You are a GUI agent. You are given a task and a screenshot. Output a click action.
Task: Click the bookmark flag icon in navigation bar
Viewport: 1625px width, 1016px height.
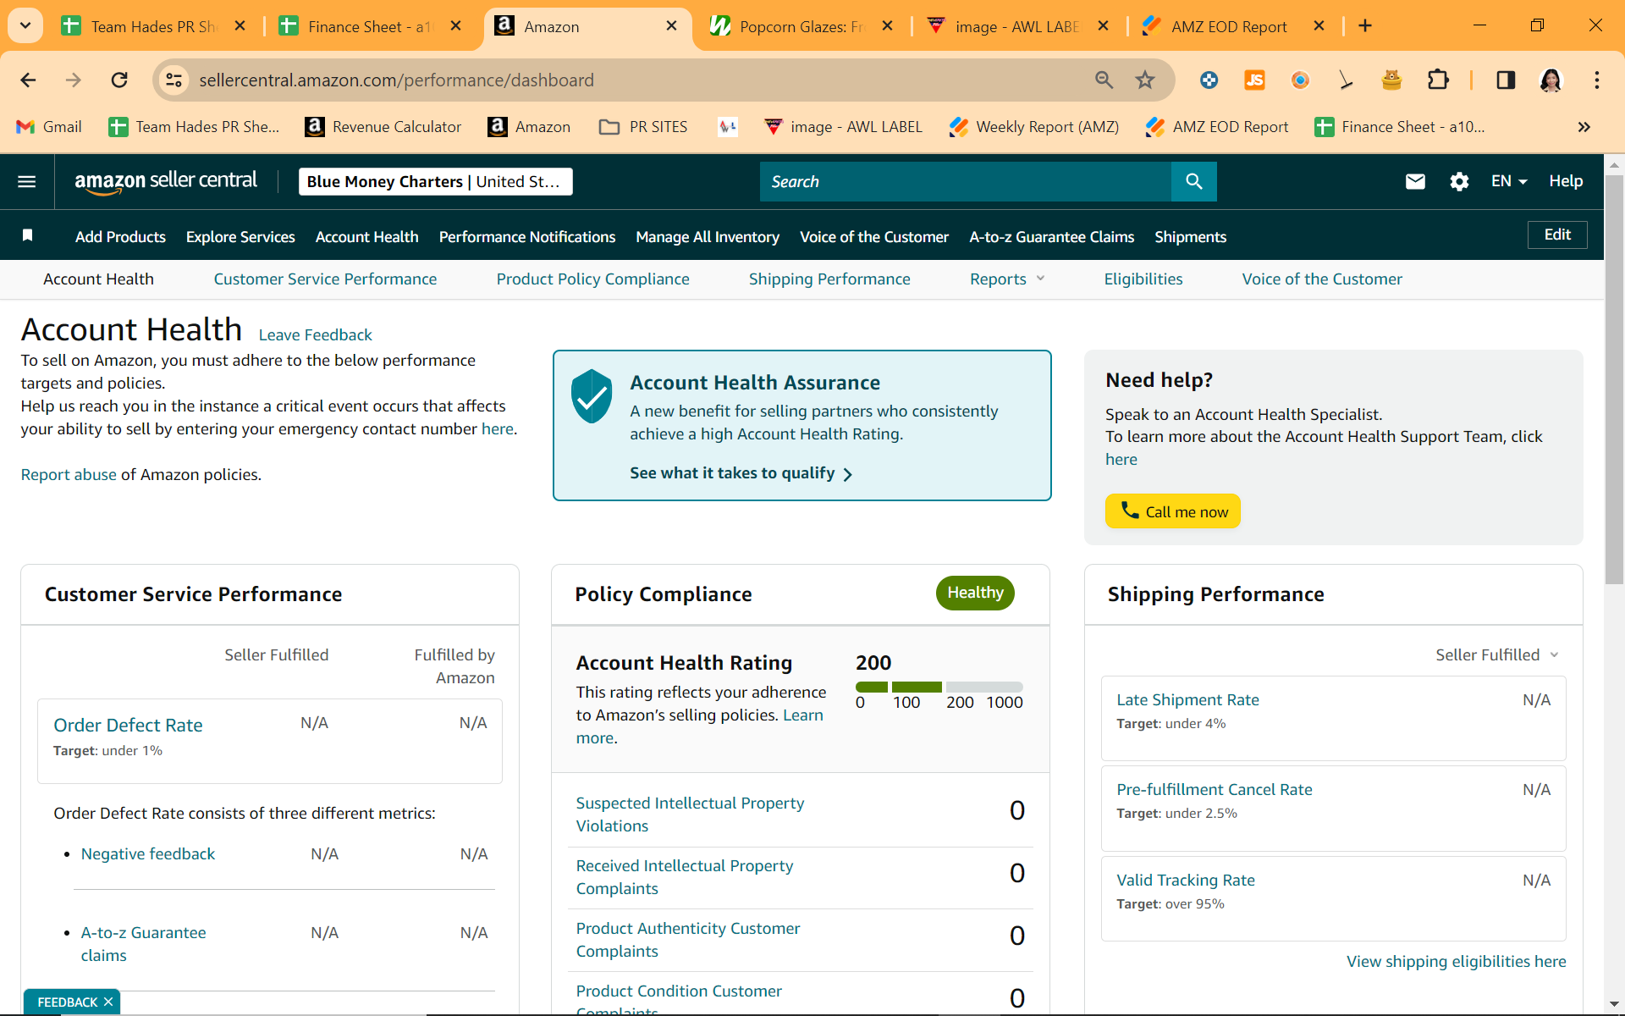[28, 235]
